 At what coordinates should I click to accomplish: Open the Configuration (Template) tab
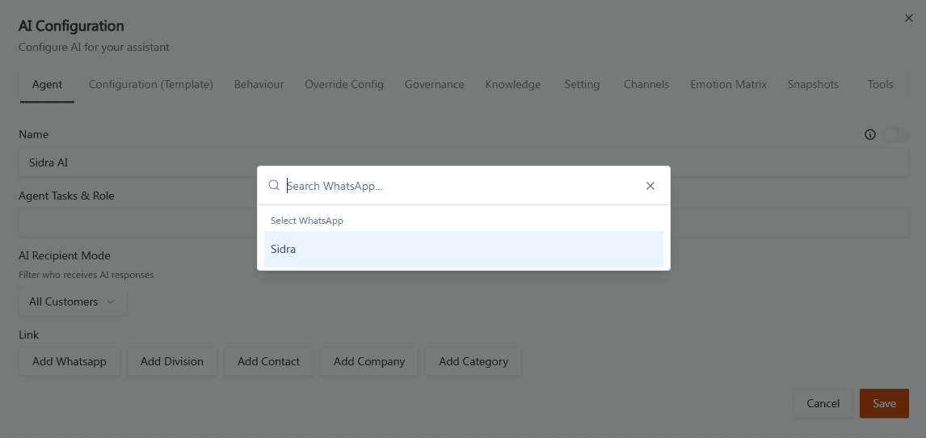150,84
